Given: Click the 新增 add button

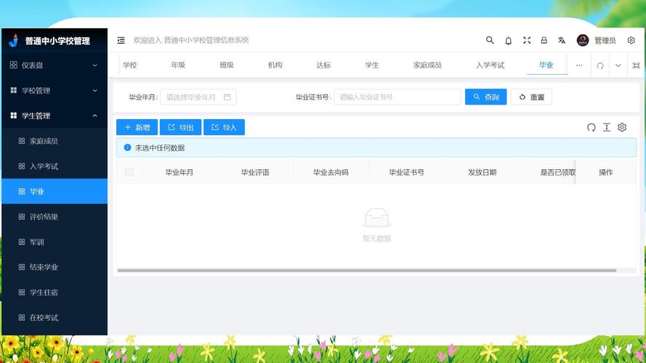Looking at the screenshot, I should 137,127.
